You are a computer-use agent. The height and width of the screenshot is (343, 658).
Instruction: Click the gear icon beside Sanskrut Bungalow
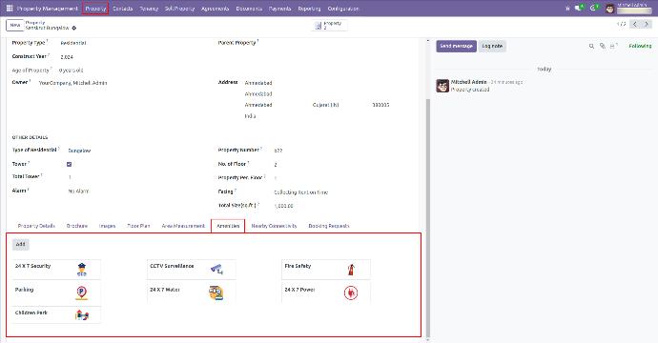74,28
